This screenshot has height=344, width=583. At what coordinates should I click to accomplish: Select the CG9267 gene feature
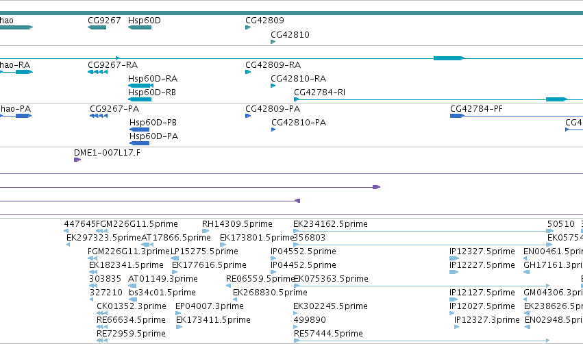click(x=97, y=27)
